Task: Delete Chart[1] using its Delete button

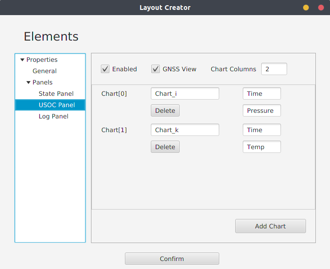Action: pyautogui.click(x=165, y=147)
